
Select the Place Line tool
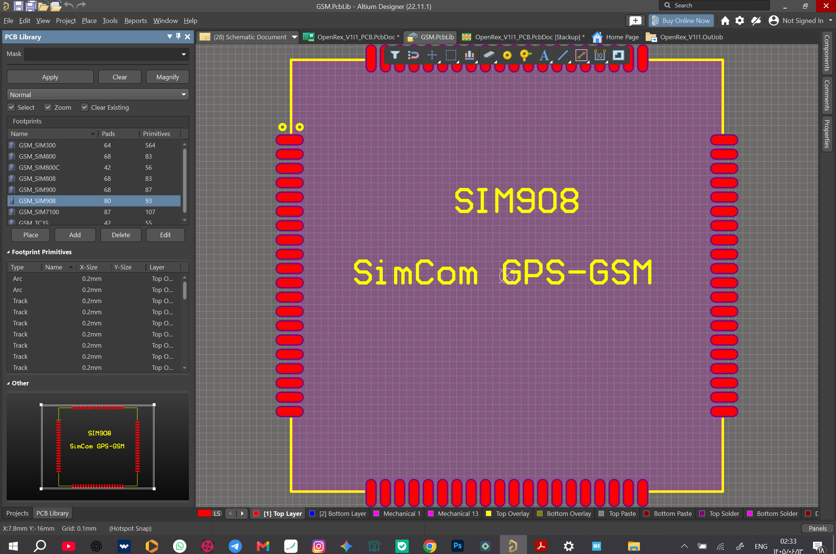point(563,55)
